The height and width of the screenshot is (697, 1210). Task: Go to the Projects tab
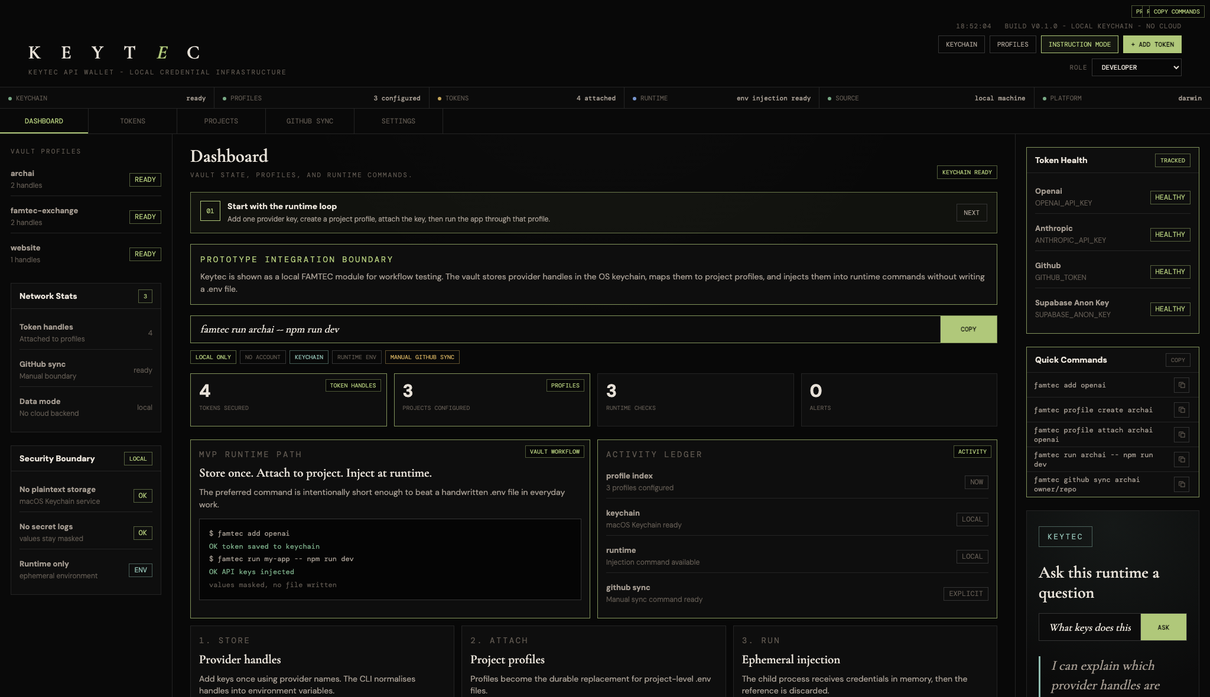pyautogui.click(x=221, y=121)
